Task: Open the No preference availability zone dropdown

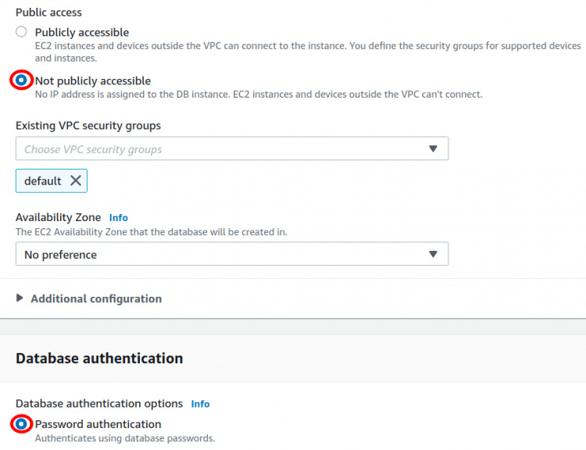Action: tap(219, 254)
